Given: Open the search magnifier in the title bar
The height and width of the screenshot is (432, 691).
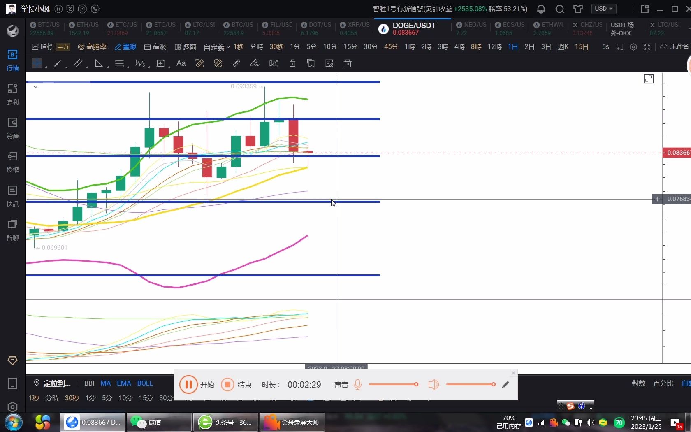Looking at the screenshot, I should pyautogui.click(x=560, y=9).
